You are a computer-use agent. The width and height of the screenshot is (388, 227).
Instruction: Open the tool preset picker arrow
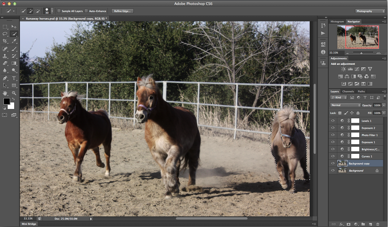(x=14, y=11)
